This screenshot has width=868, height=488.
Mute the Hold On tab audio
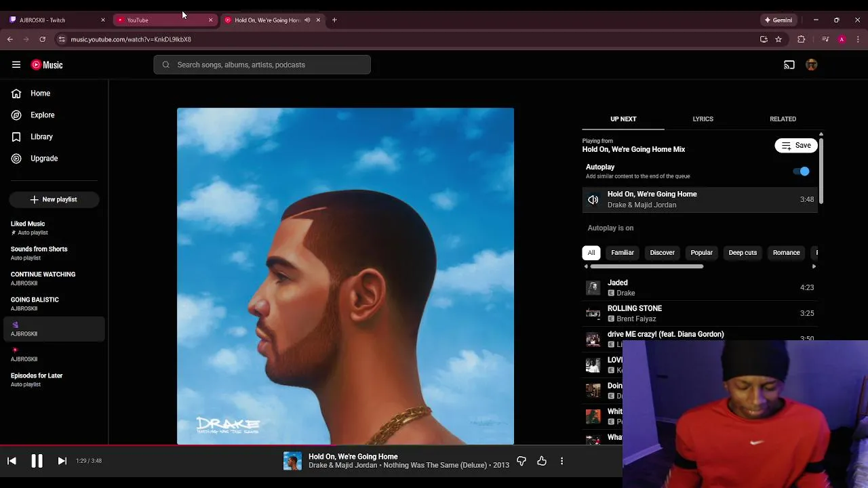(x=307, y=20)
